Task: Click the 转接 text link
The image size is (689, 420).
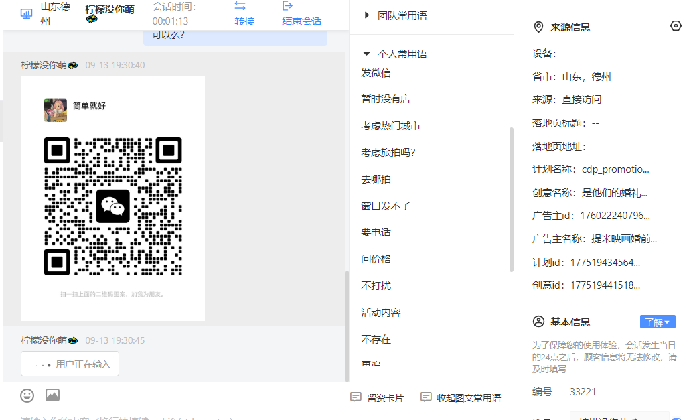Action: coord(245,21)
